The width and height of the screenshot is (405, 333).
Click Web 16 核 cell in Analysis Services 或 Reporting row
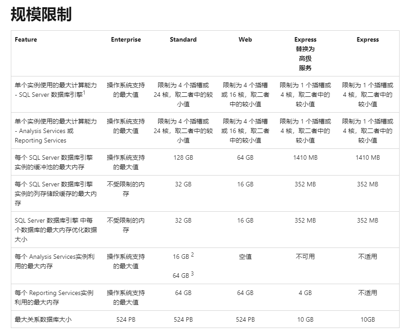[x=245, y=131]
